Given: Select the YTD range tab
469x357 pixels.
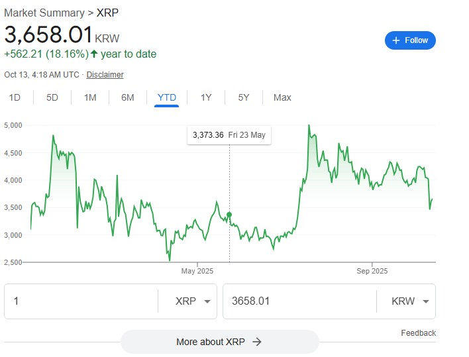Looking at the screenshot, I should (x=167, y=97).
